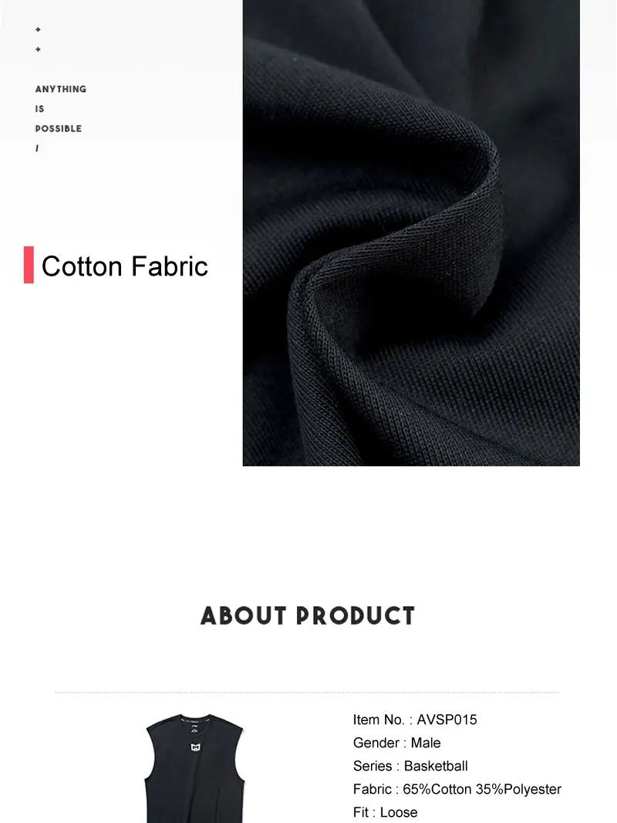Click the first plus symbol
This screenshot has width=617, height=823.
[38, 30]
